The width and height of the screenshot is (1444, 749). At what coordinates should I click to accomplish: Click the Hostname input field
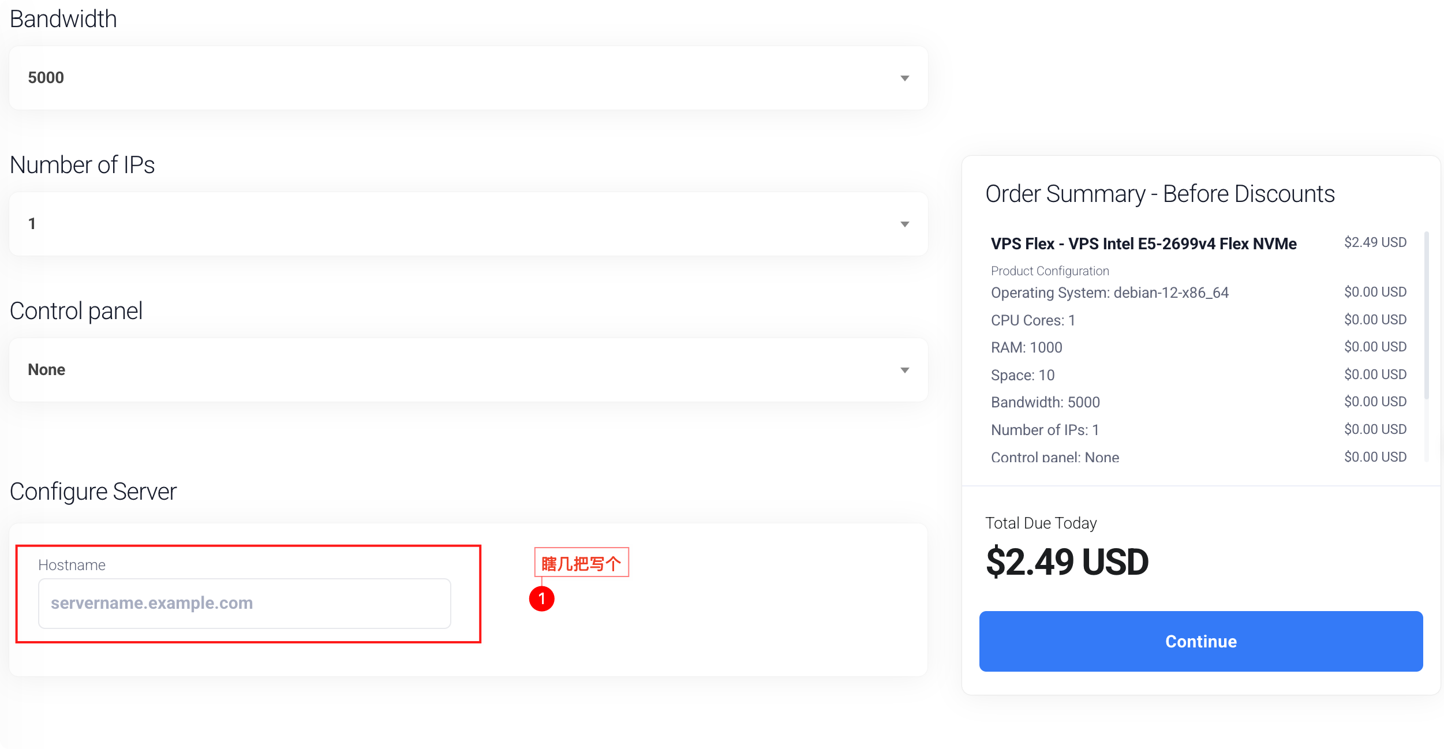click(x=244, y=603)
